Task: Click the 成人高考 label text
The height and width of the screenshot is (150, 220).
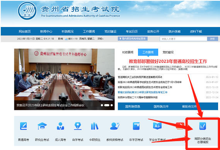Action: (60, 140)
